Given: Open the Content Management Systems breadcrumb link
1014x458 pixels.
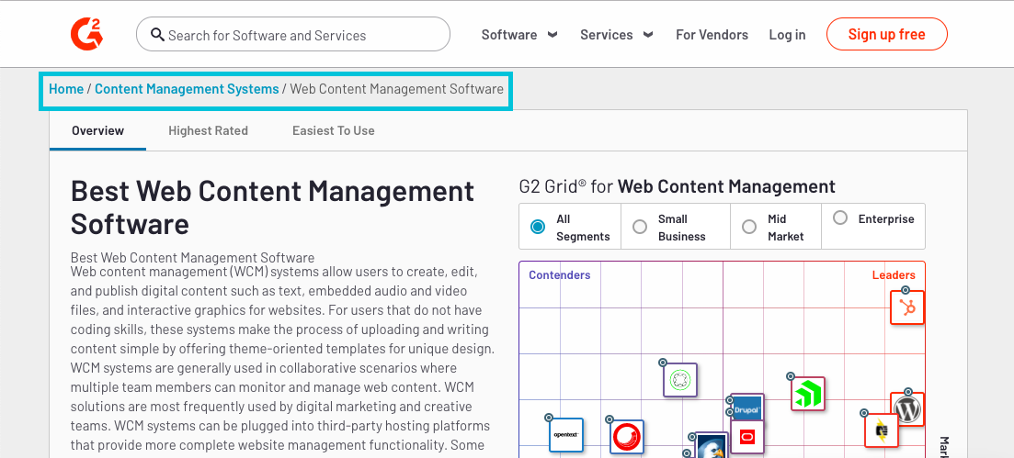Looking at the screenshot, I should click(x=187, y=89).
